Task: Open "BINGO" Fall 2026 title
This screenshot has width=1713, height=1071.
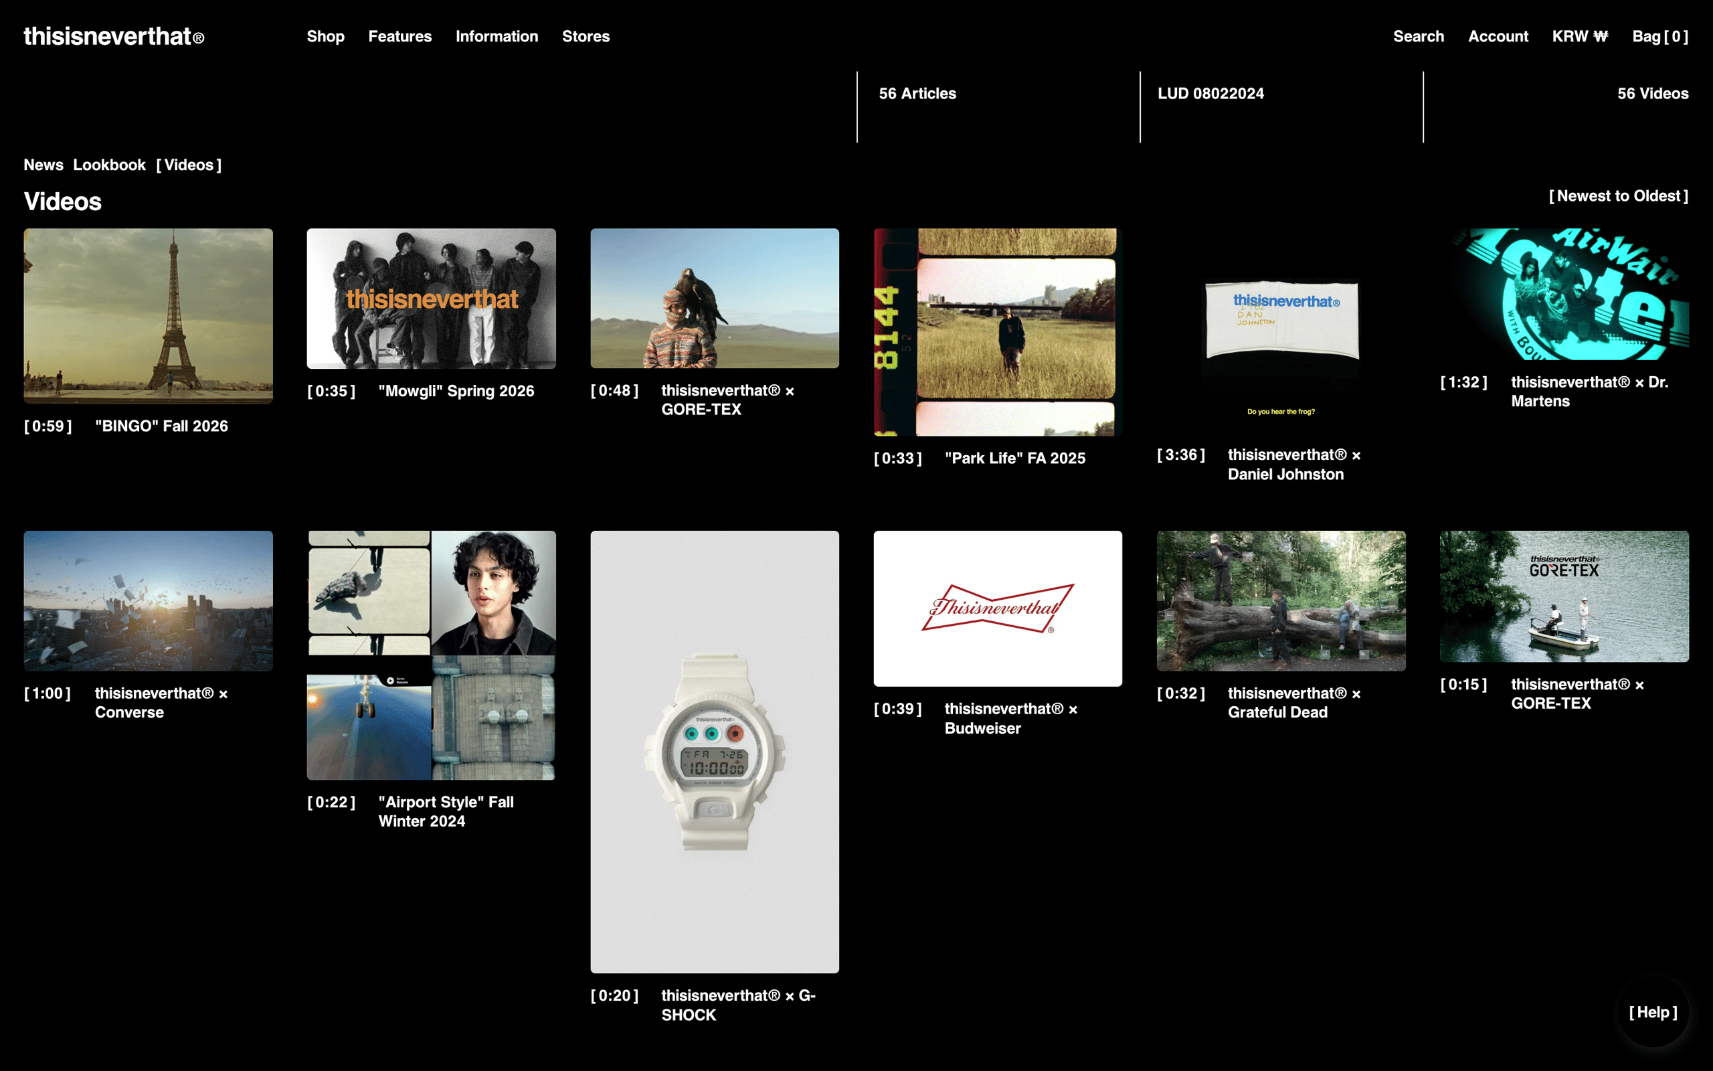Action: point(161,426)
